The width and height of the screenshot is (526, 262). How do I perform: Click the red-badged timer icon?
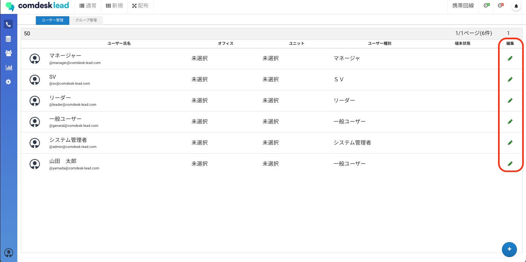pyautogui.click(x=500, y=6)
